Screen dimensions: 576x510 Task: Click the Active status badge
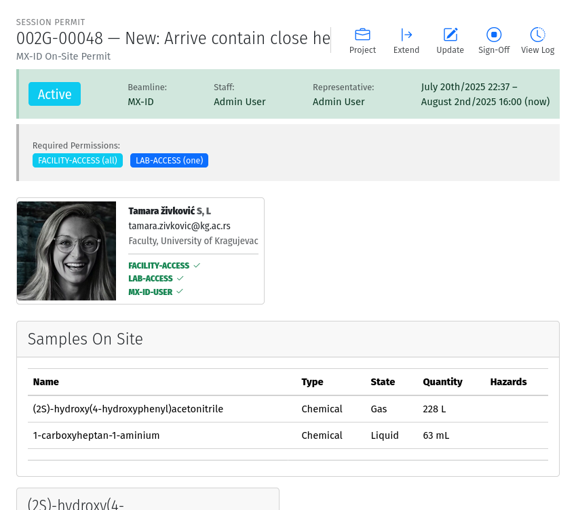pos(55,94)
